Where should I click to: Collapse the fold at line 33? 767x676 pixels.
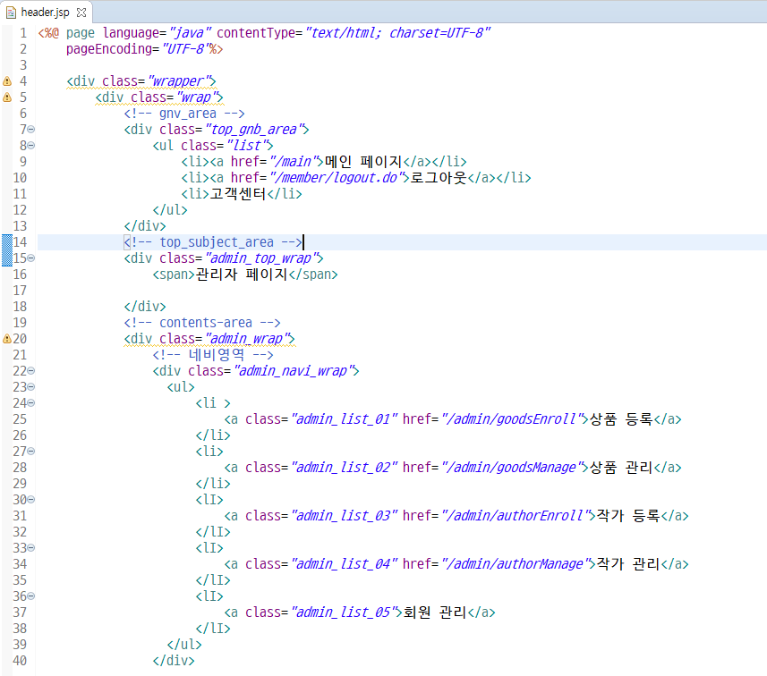[x=31, y=548]
